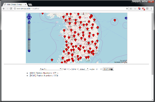Image resolution: width=155 pixels, height=102 pixels.
Task: Bookmark this page with the star
Action: 127,9
